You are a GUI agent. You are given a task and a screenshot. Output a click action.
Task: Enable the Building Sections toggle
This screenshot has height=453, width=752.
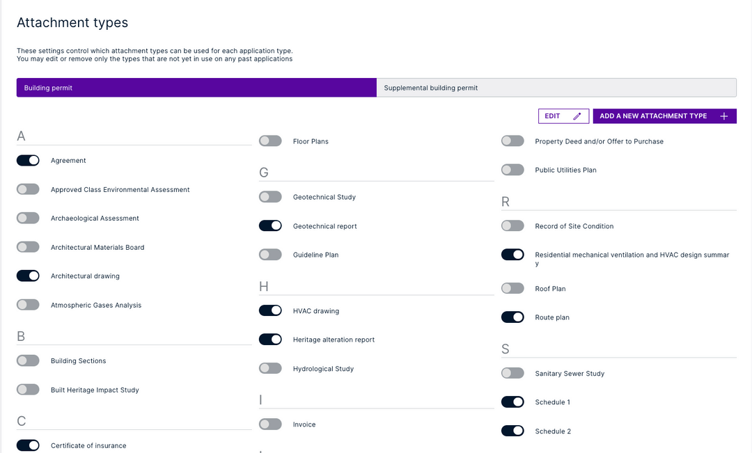click(28, 360)
